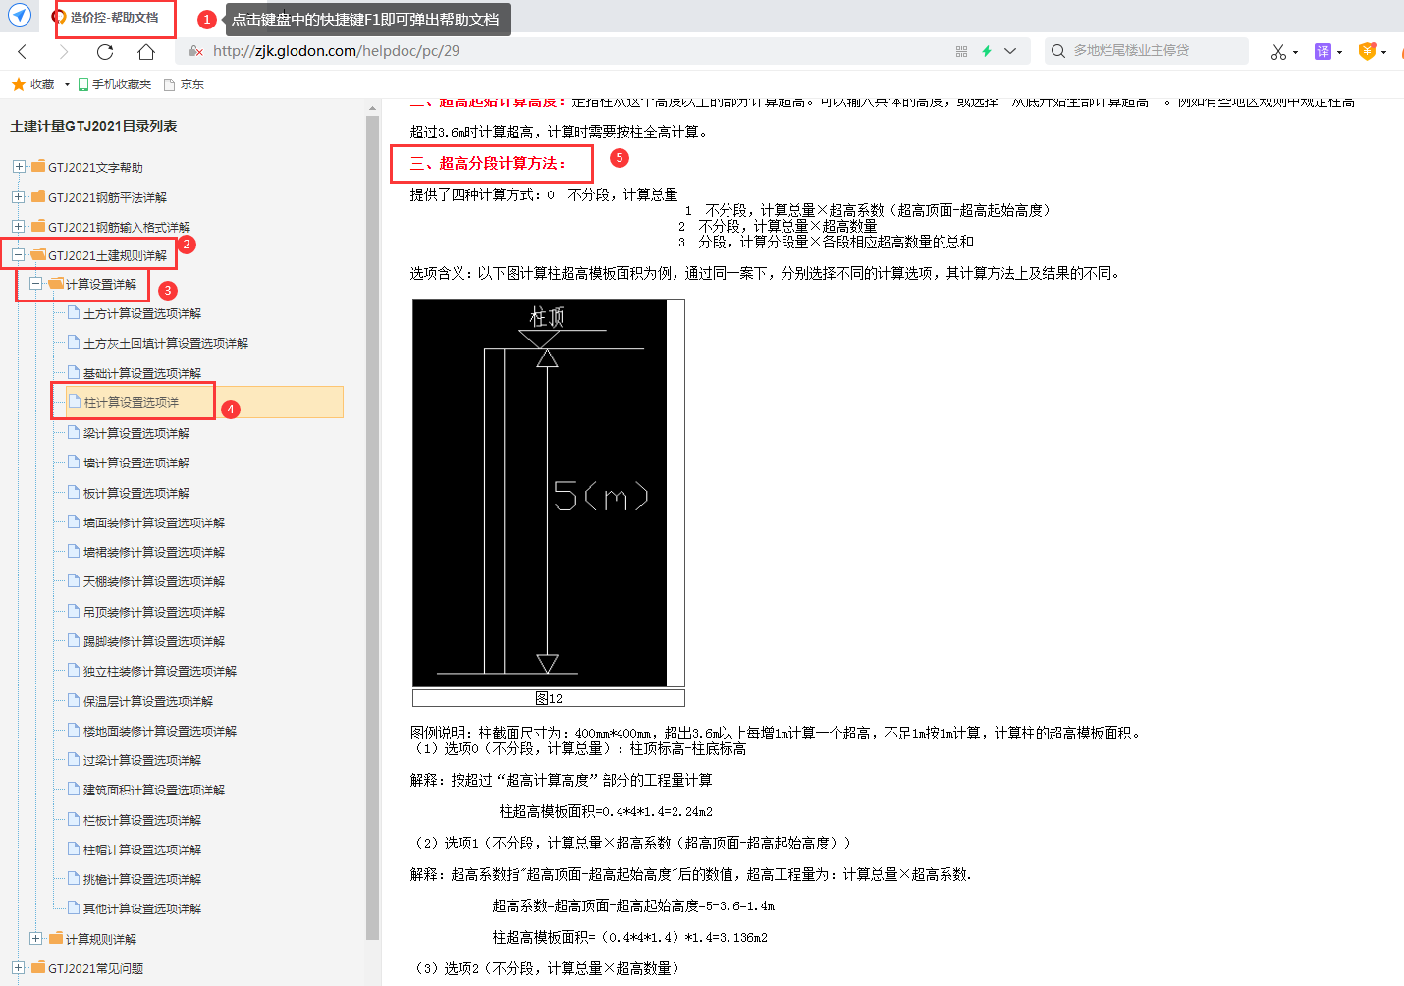Image resolution: width=1404 pixels, height=986 pixels.
Task: Click the 三、超高分段计算方法 heading
Action: click(489, 163)
